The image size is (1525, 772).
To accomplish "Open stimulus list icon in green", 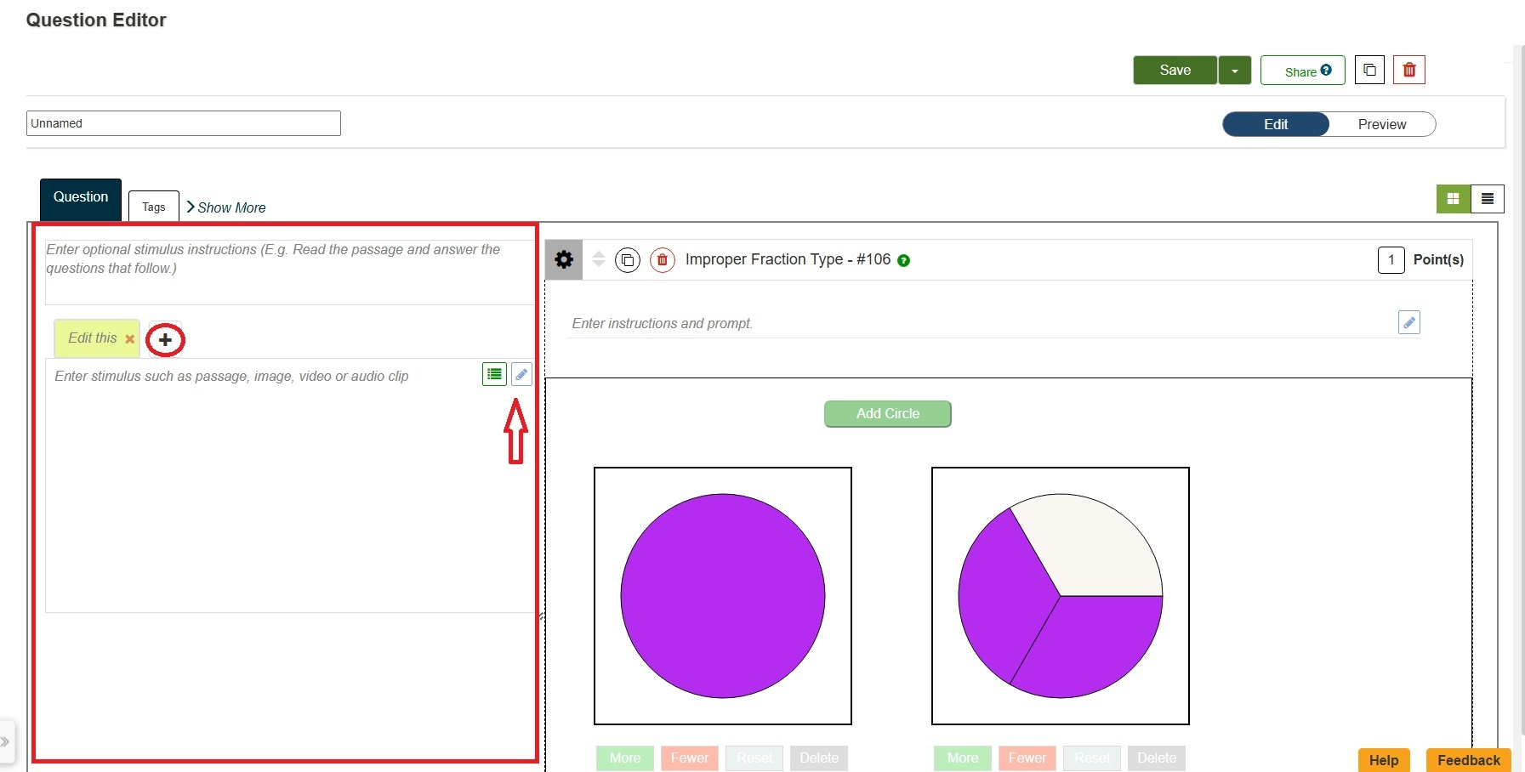I will [x=494, y=374].
